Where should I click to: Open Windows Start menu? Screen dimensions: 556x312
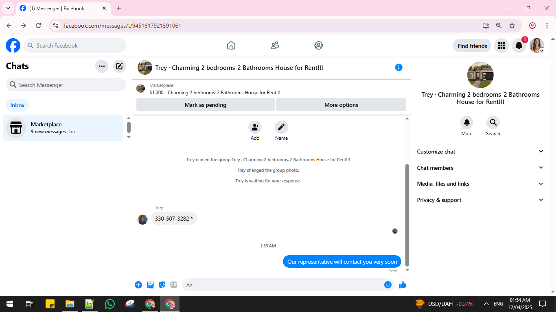tap(9, 304)
